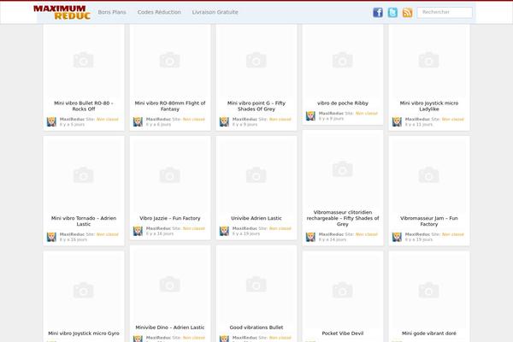Open Non classé category on vibro de poche Ribby card
This screenshot has height=342, width=513.
click(x=367, y=113)
